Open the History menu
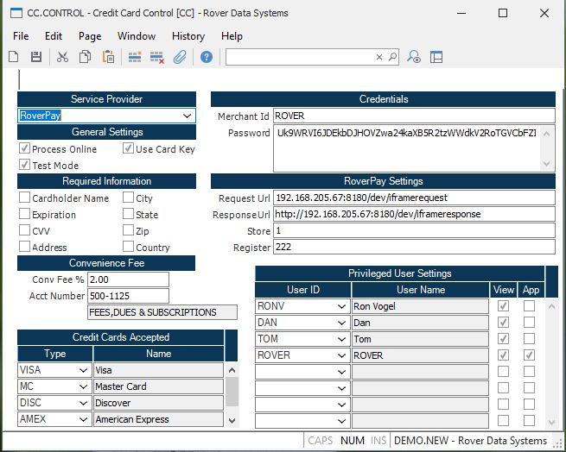 point(188,36)
